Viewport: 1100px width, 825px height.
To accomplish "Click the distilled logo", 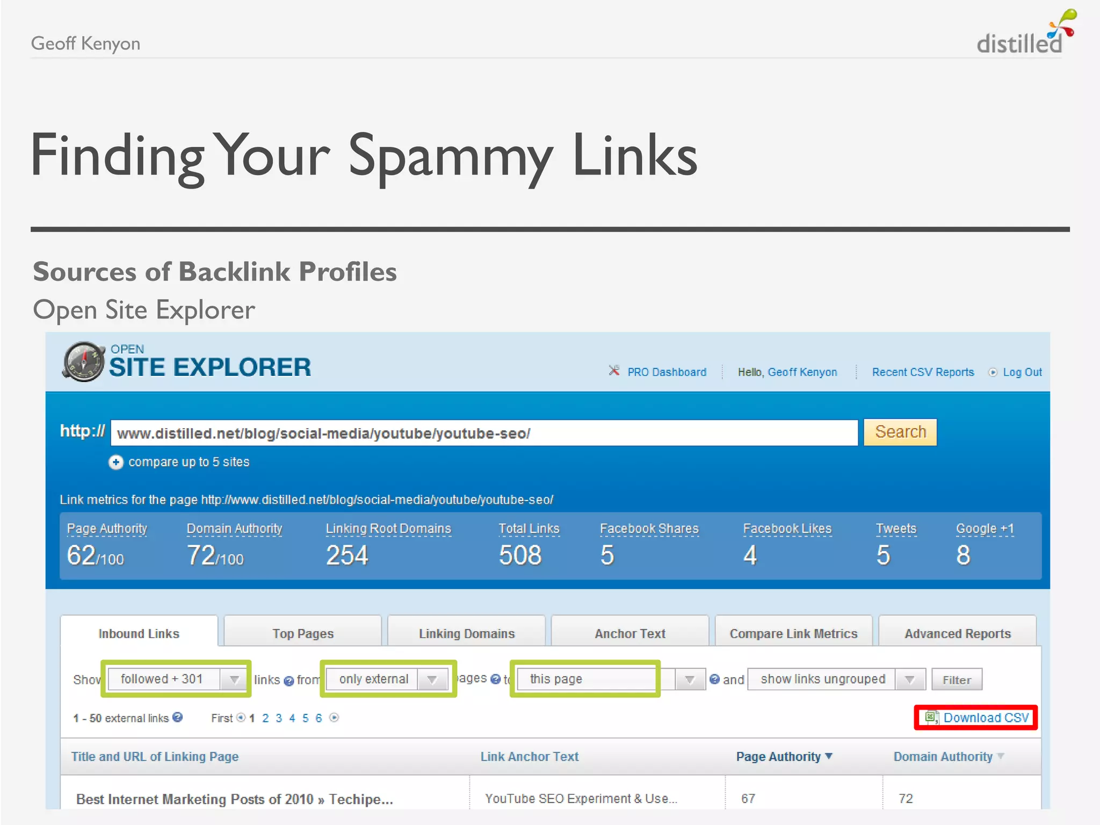I will click(1026, 32).
